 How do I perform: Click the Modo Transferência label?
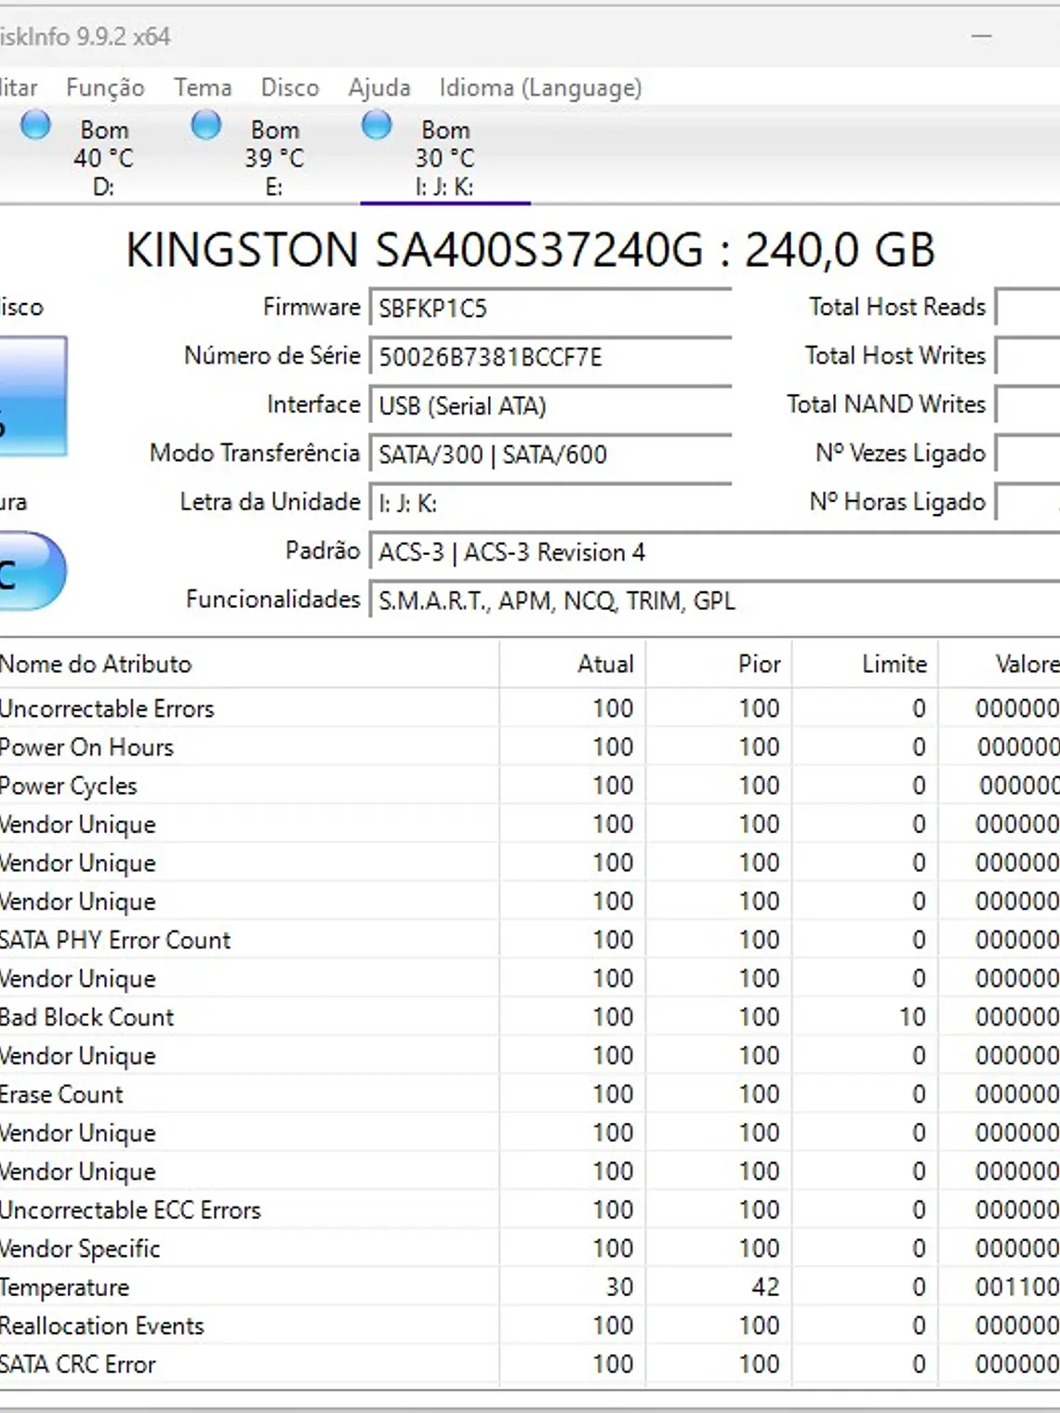(255, 453)
